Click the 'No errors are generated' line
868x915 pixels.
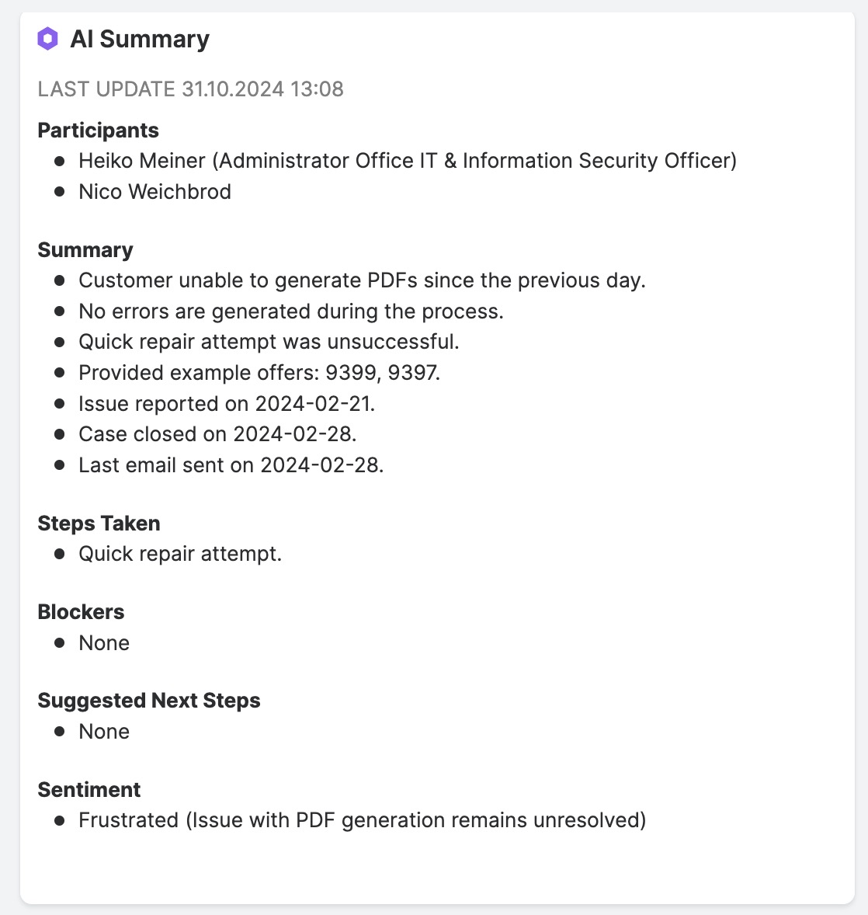click(x=290, y=311)
